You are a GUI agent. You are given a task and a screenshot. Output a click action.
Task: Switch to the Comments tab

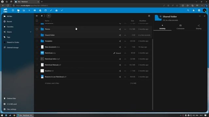pyautogui.click(x=181, y=27)
